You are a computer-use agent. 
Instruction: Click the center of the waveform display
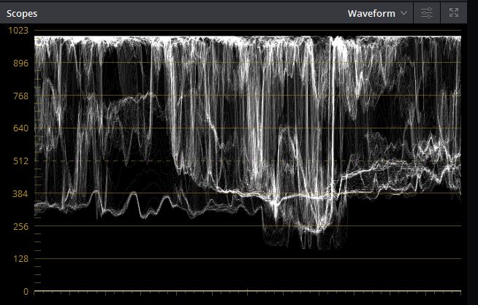[249, 161]
